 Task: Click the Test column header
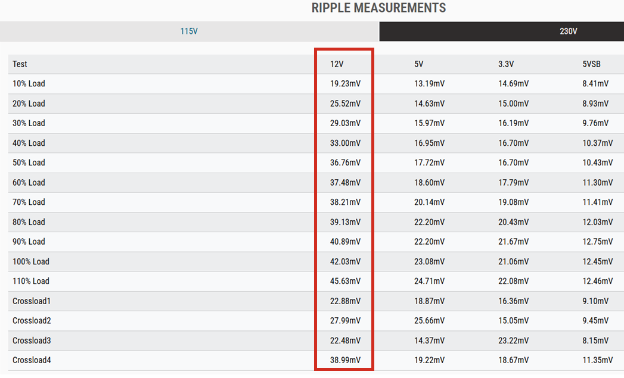tap(20, 64)
